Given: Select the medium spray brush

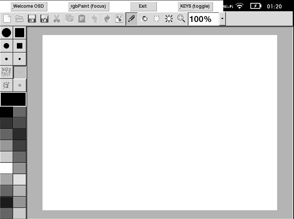Looking at the screenshot, I should (6, 85).
